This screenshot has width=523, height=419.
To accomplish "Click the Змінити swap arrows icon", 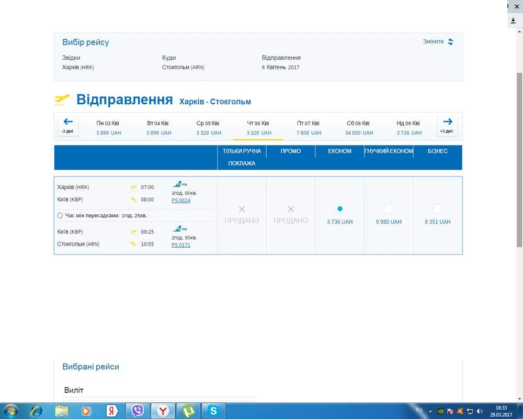I will tap(450, 42).
